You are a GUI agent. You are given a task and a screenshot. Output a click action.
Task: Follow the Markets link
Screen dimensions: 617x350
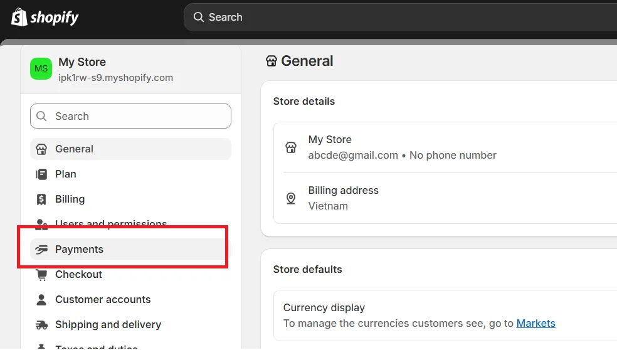click(x=535, y=323)
